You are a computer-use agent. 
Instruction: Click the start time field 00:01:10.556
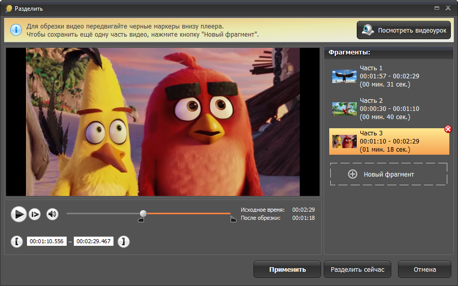[47, 241]
